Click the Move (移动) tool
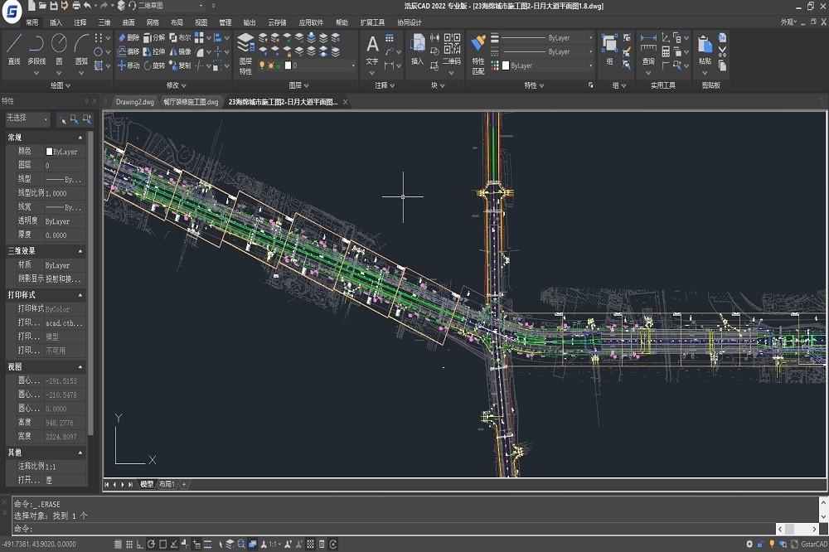Image resolution: width=829 pixels, height=552 pixels. pyautogui.click(x=128, y=65)
